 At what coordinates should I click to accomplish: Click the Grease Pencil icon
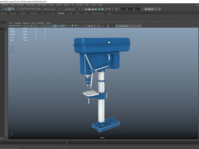[27, 26]
